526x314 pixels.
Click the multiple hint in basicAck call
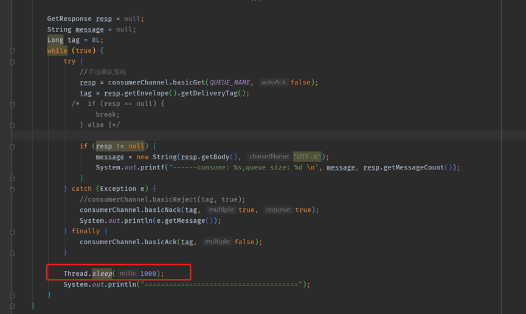pos(217,242)
